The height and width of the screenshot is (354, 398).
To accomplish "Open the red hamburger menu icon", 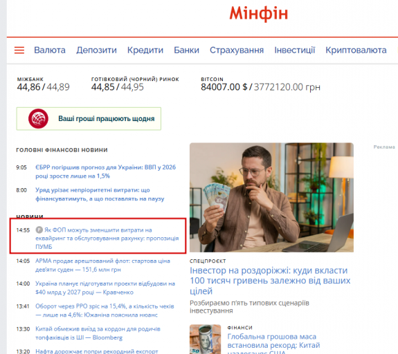I will click(x=19, y=50).
